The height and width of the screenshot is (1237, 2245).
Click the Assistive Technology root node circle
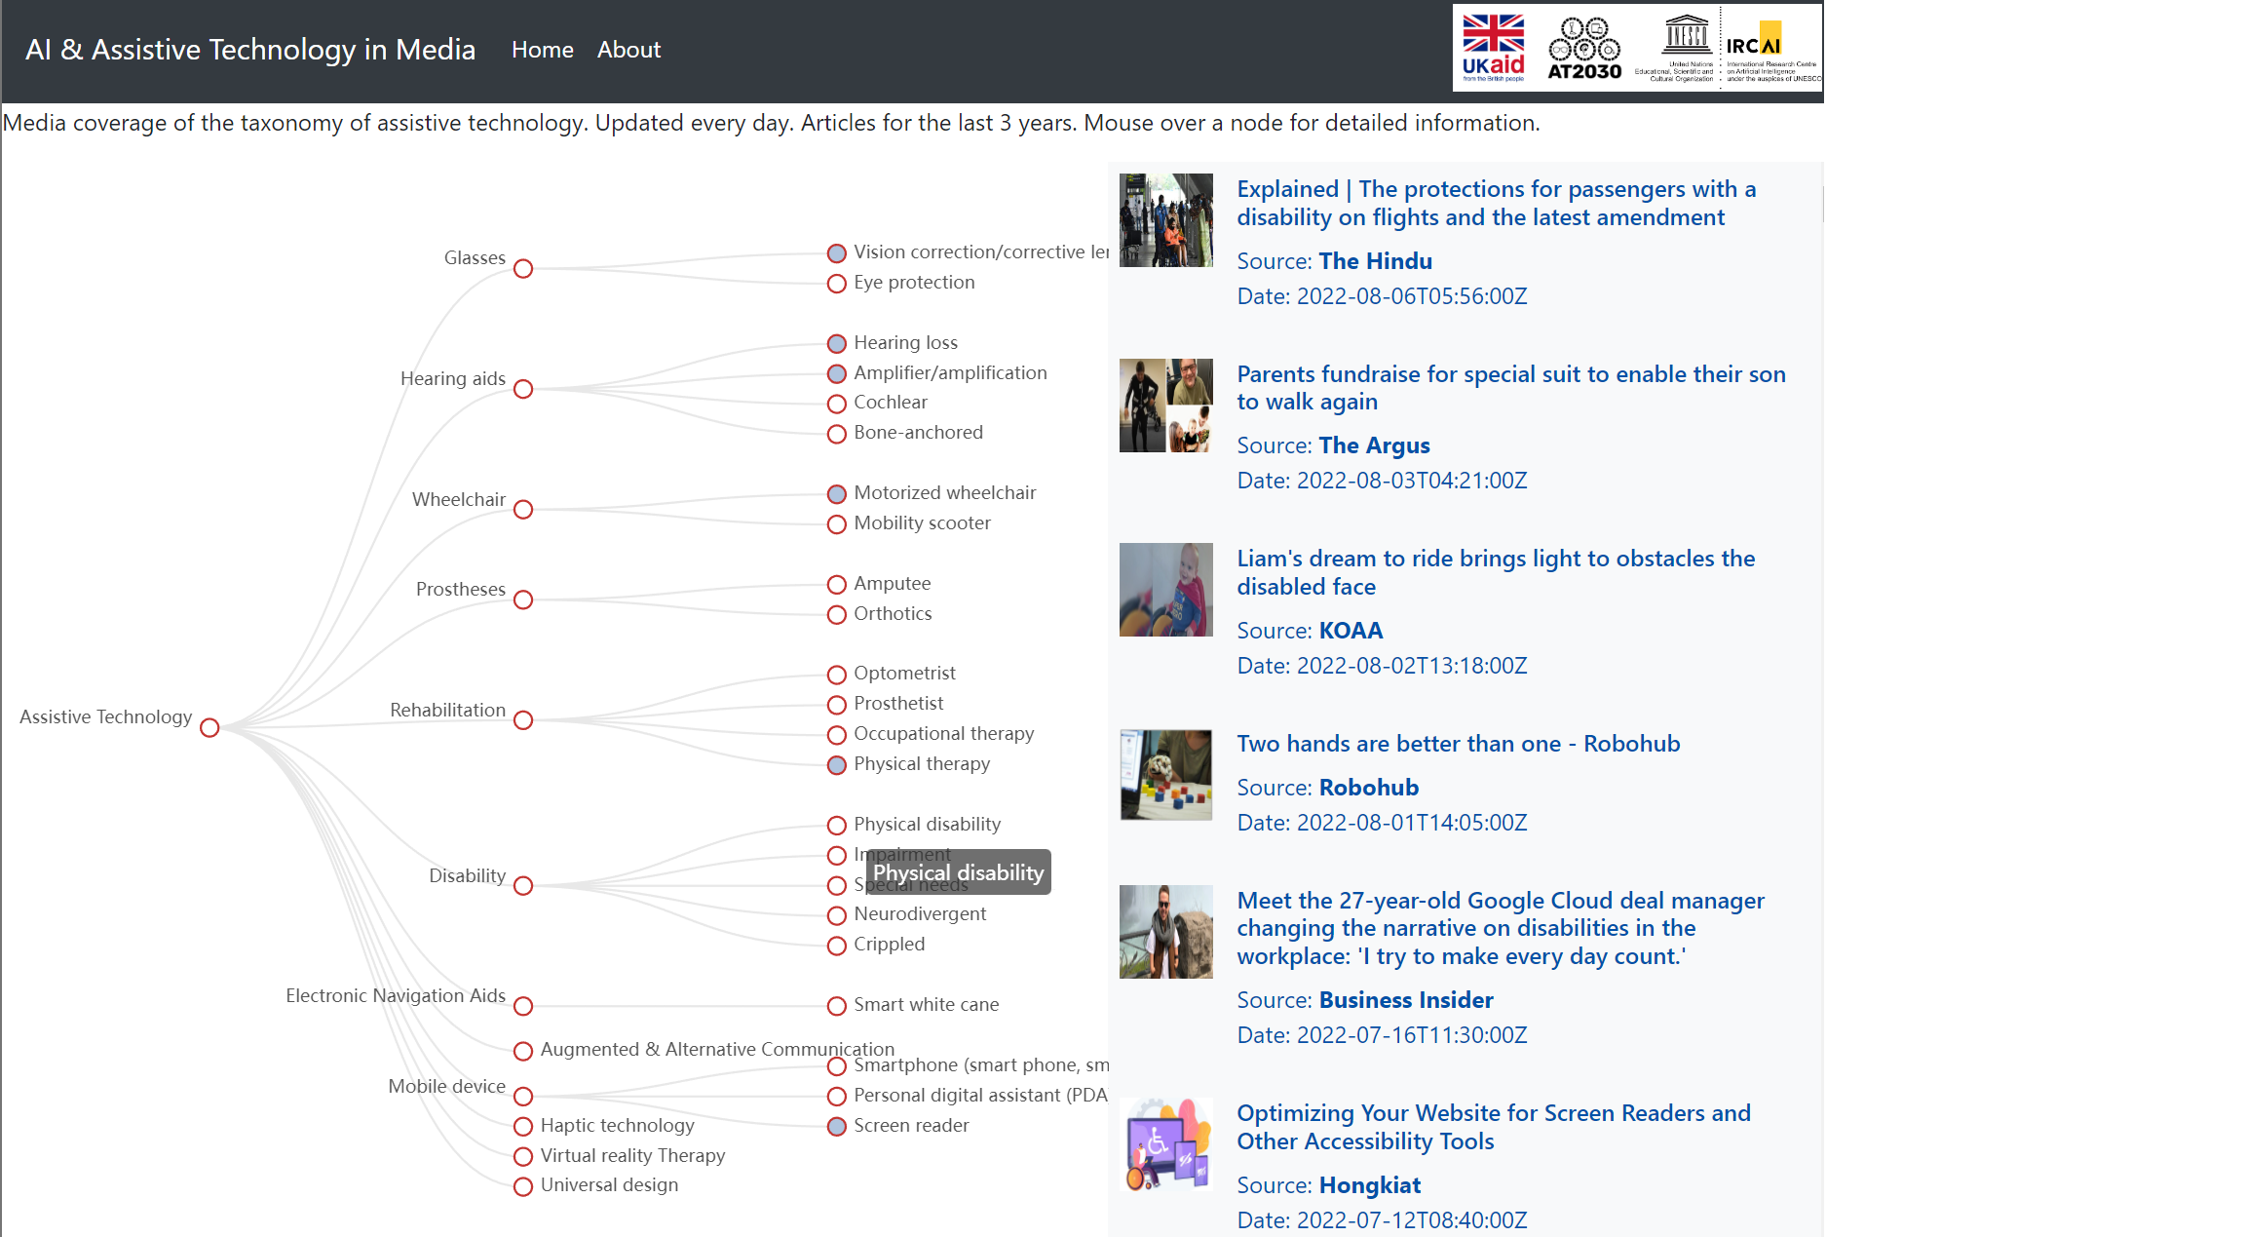tap(209, 728)
